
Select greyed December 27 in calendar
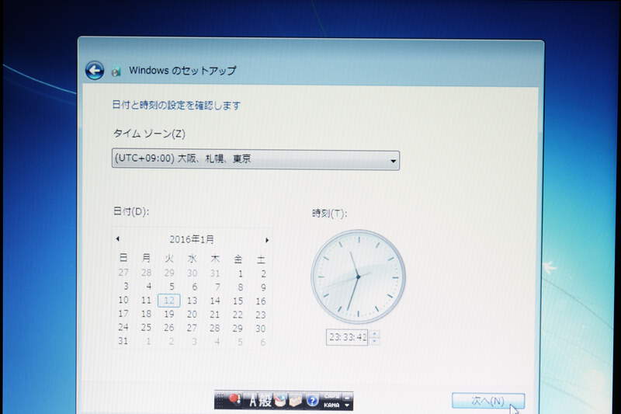click(123, 272)
